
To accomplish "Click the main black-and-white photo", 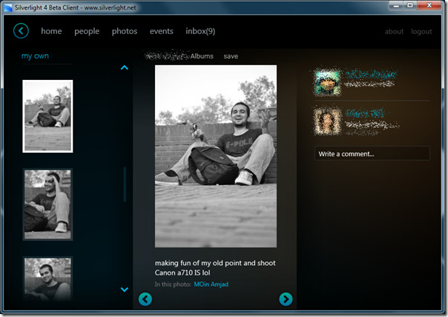I will 216,156.
